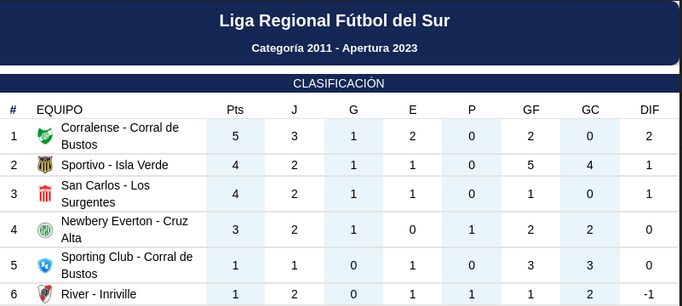
Task: Select the San Carlos - Los Surgentes team name
Action: 106,194
